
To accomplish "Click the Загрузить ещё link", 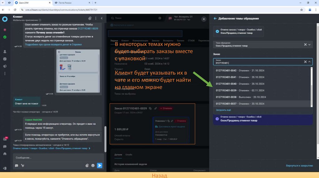I will 223,110.
